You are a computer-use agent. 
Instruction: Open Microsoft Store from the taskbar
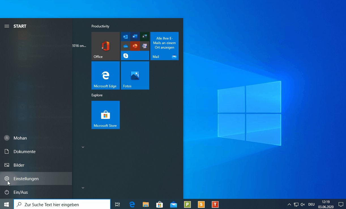[x=160, y=204]
